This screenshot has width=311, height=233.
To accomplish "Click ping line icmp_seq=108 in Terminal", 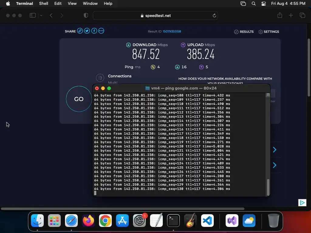I will pos(162,95).
